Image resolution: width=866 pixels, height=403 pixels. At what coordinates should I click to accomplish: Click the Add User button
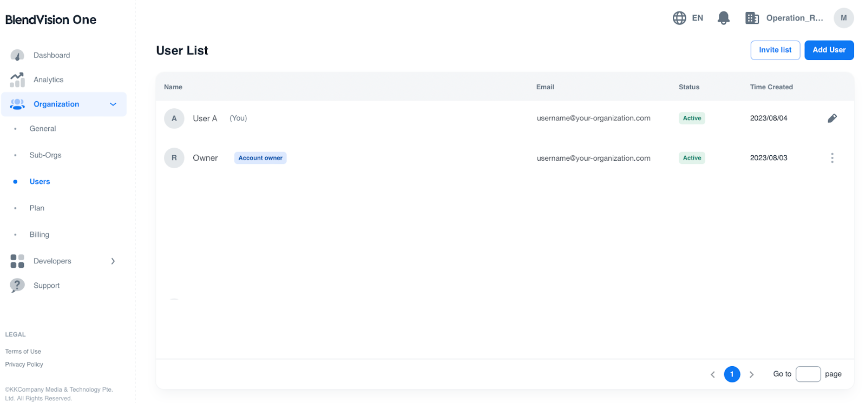(x=829, y=50)
